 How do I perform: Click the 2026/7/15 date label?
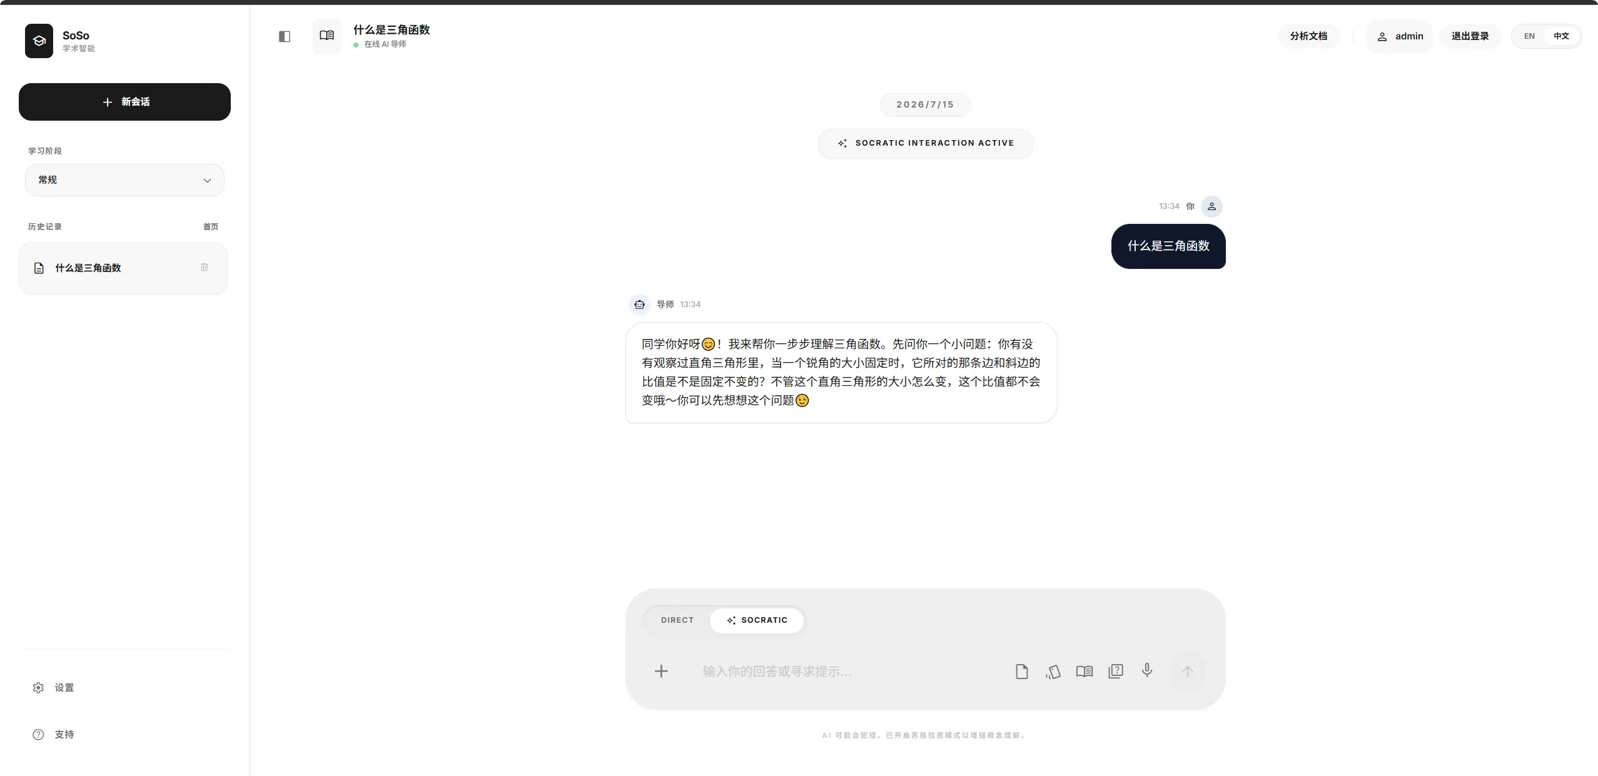click(925, 105)
